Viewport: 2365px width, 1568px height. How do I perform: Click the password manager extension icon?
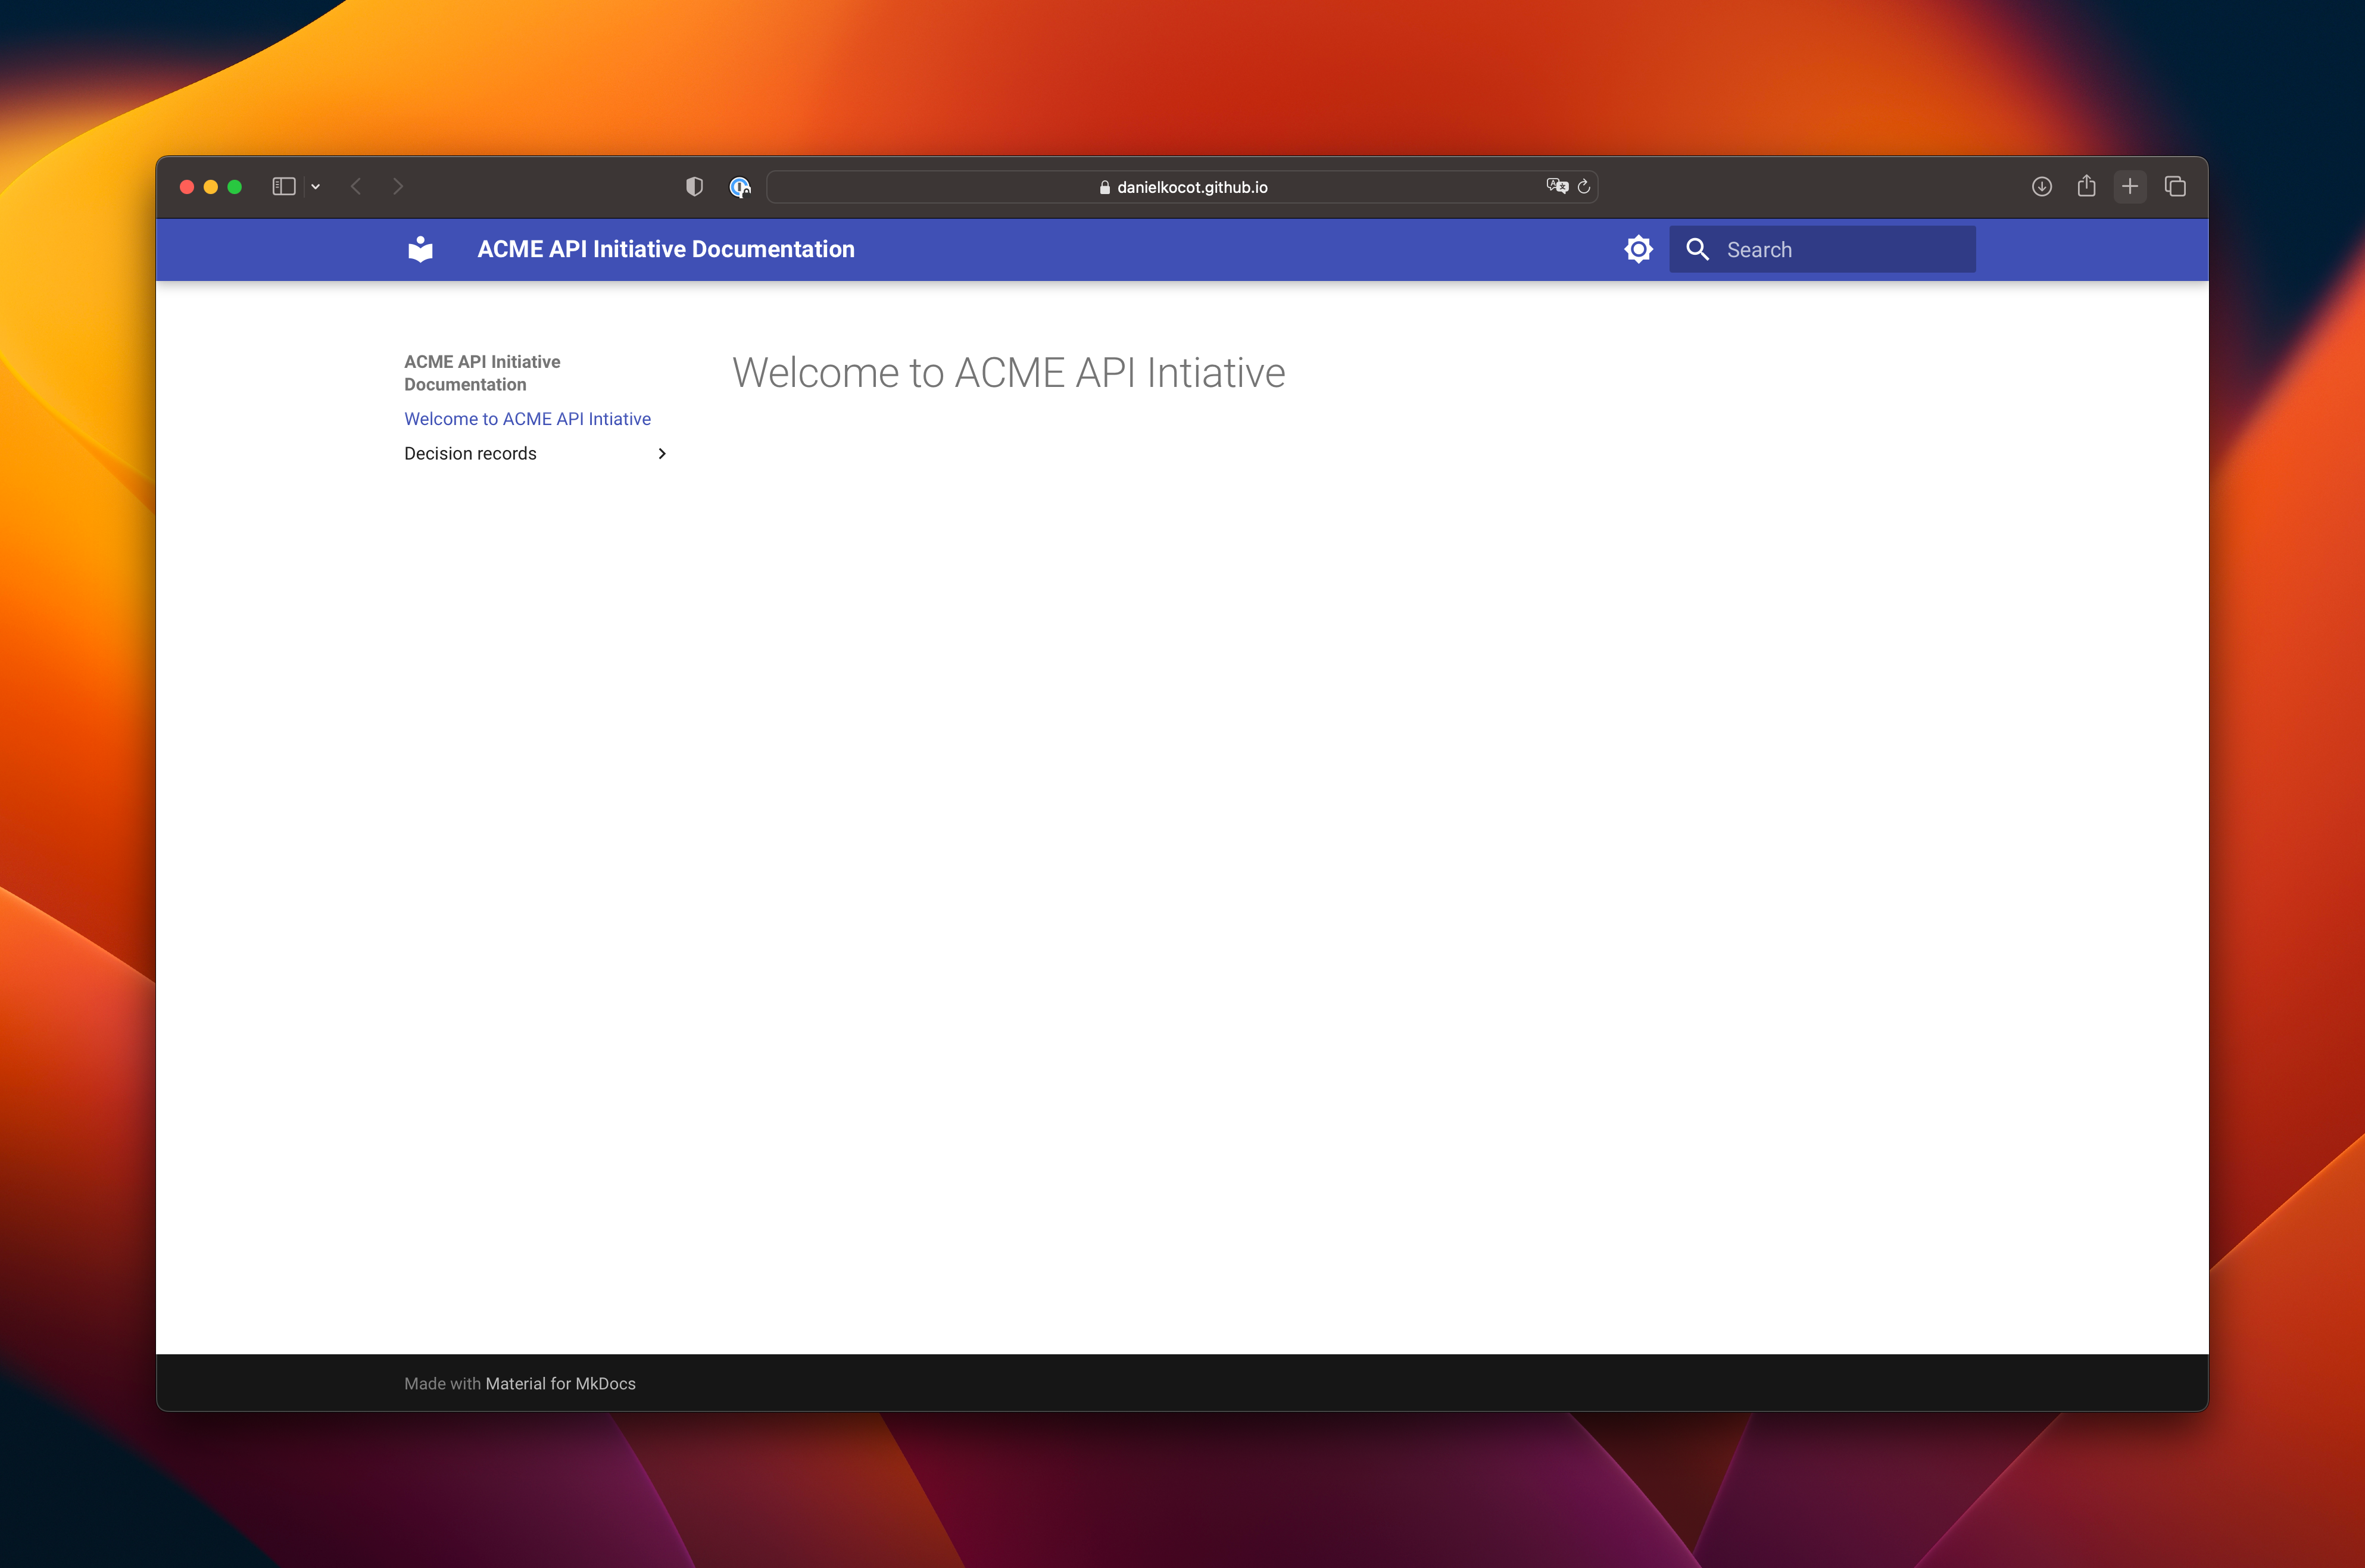pos(739,187)
